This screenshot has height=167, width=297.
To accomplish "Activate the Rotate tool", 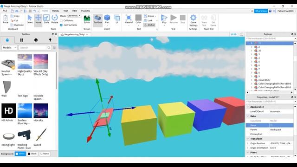I will 55,19.
